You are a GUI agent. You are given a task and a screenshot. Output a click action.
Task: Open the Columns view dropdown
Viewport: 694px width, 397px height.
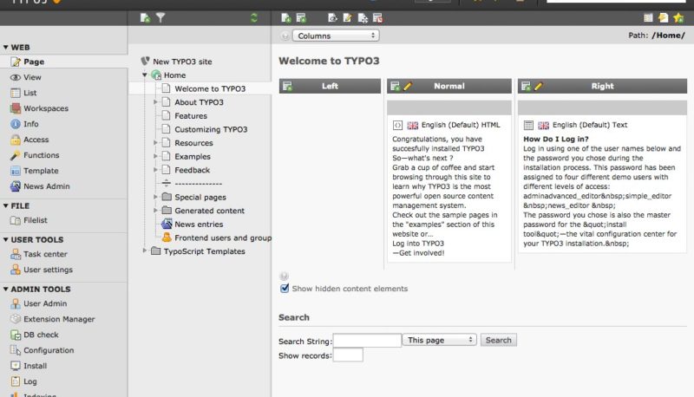point(336,36)
